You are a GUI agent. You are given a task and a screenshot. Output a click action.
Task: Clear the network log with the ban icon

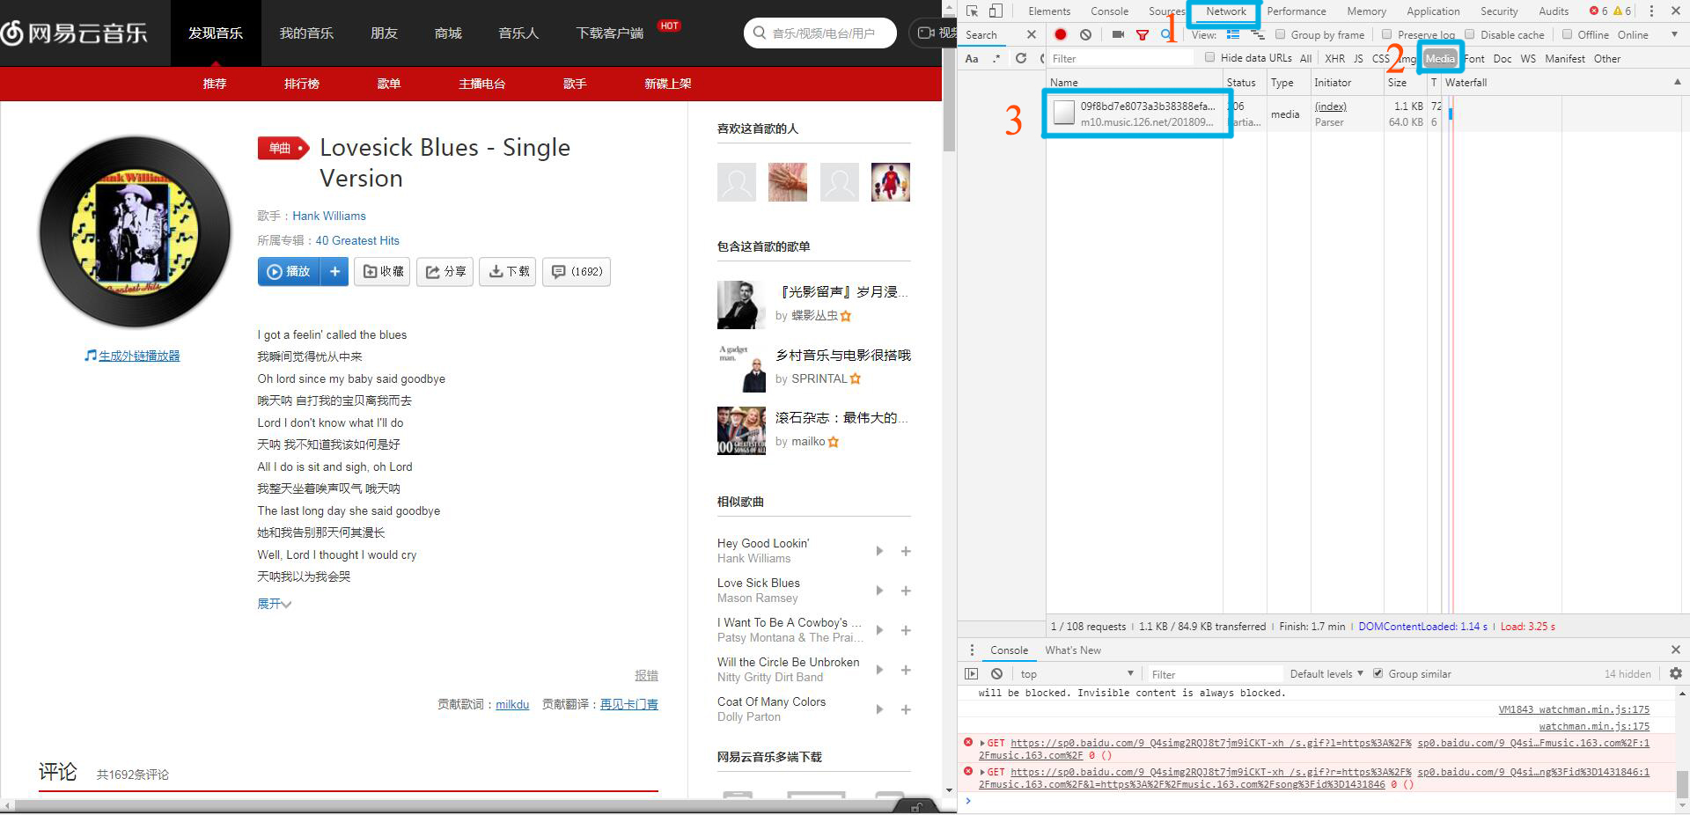click(1085, 34)
